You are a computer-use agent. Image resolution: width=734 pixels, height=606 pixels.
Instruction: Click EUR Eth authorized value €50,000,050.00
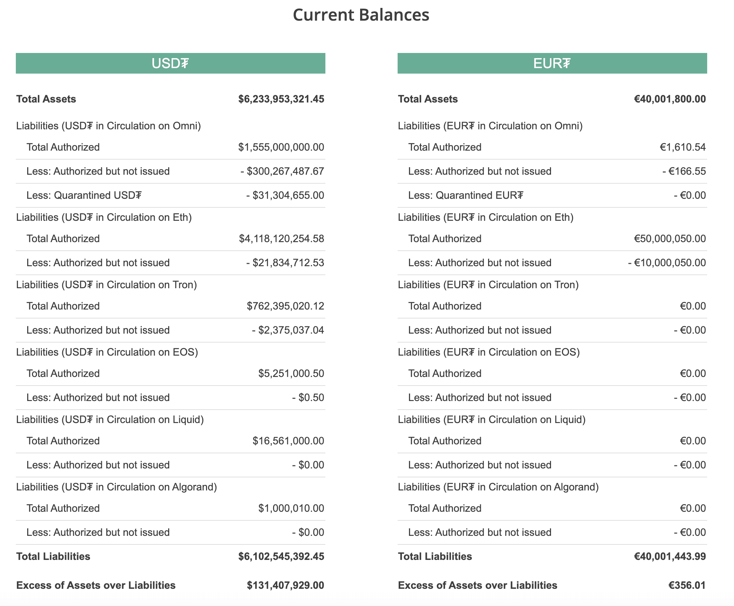pos(670,239)
